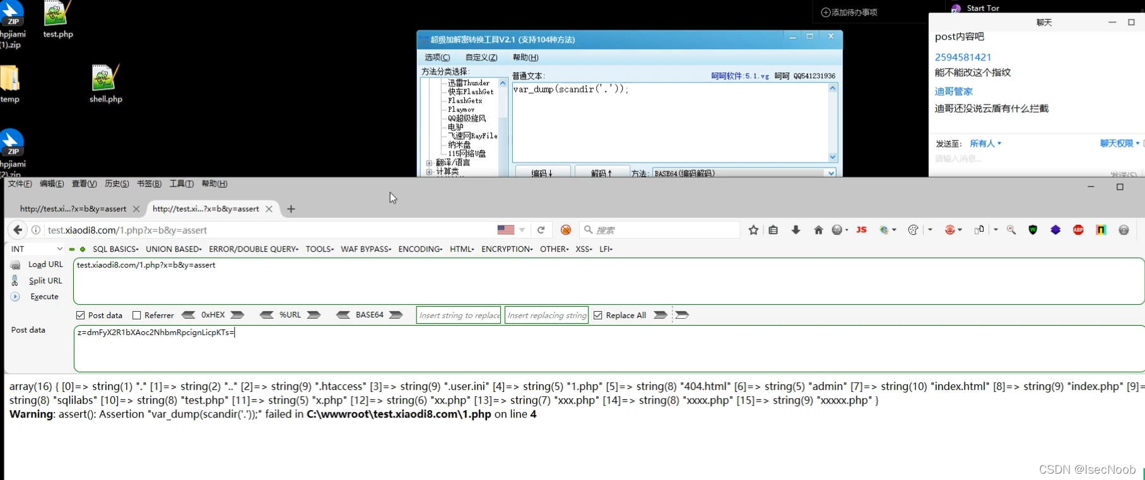Open the 工具(T) browser menu
Viewport: 1145px width, 480px height.
pos(182,184)
